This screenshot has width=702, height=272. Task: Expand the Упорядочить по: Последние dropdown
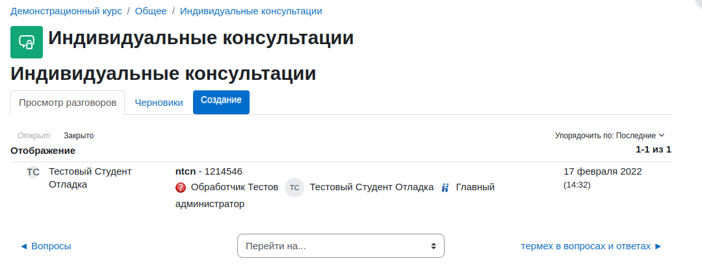tap(610, 136)
